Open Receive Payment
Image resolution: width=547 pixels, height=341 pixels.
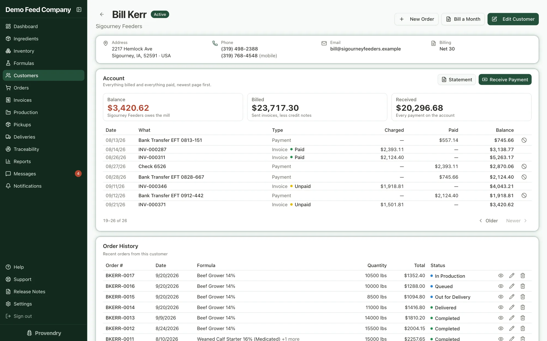pyautogui.click(x=505, y=80)
